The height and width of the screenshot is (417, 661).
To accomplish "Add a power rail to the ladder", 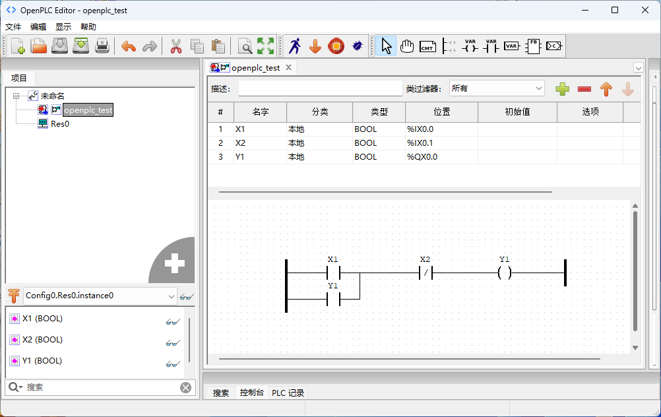I will [x=449, y=46].
